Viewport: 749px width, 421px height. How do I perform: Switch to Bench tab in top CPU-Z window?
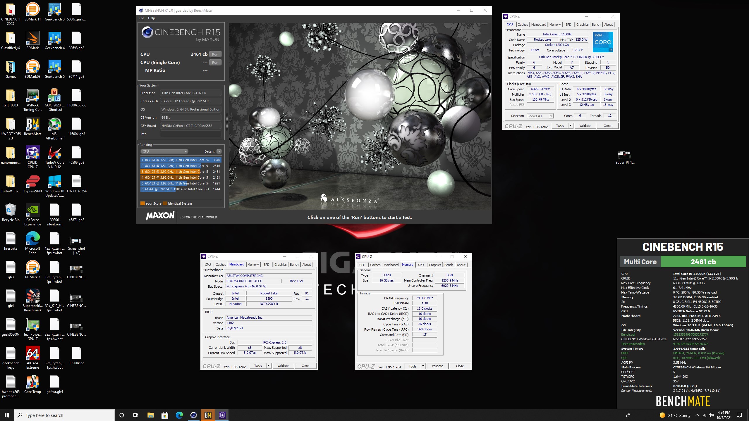[596, 25]
